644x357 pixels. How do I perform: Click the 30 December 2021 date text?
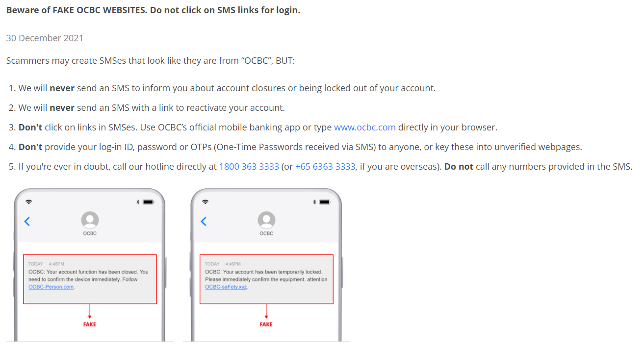point(45,38)
